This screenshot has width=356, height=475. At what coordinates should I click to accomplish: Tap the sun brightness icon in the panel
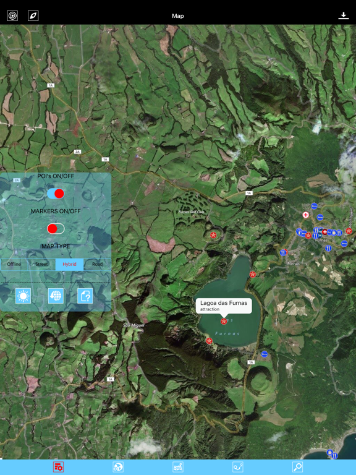point(23,296)
